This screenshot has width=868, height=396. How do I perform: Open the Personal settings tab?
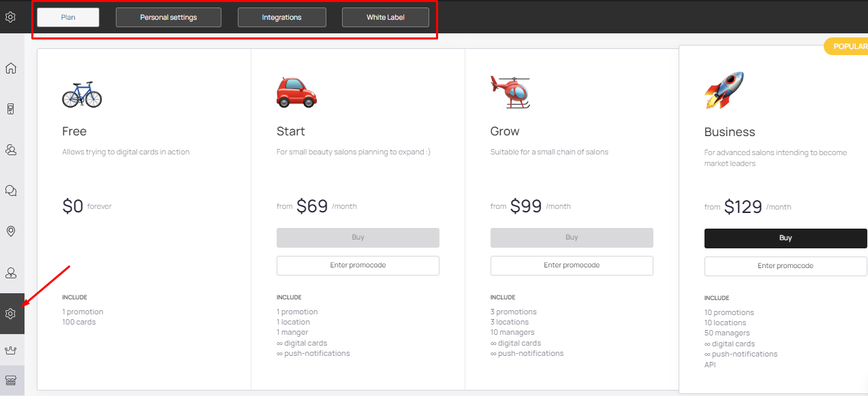[168, 17]
